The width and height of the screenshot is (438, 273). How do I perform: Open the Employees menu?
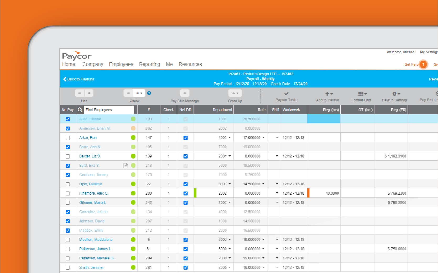[121, 64]
